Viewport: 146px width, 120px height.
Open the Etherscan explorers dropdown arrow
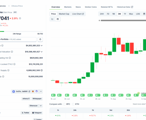click(41, 106)
